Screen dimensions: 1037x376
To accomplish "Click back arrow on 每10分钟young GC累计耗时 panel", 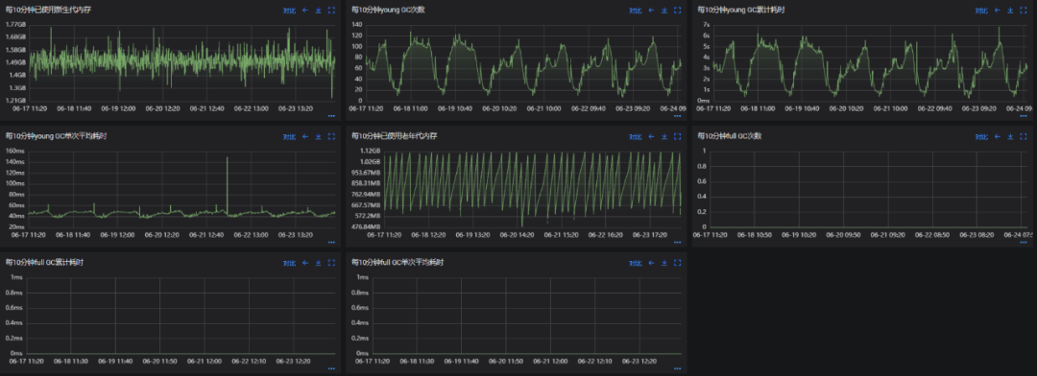I will coord(997,11).
